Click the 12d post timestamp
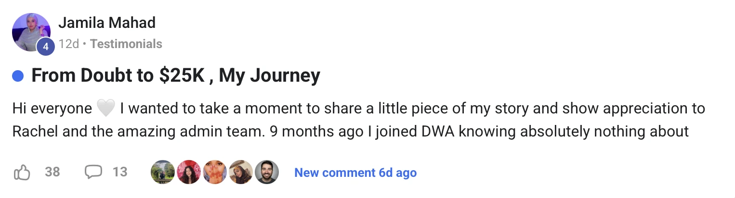 68,44
